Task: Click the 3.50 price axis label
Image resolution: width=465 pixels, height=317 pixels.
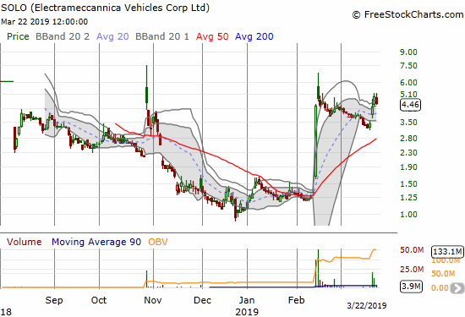Action: point(408,123)
